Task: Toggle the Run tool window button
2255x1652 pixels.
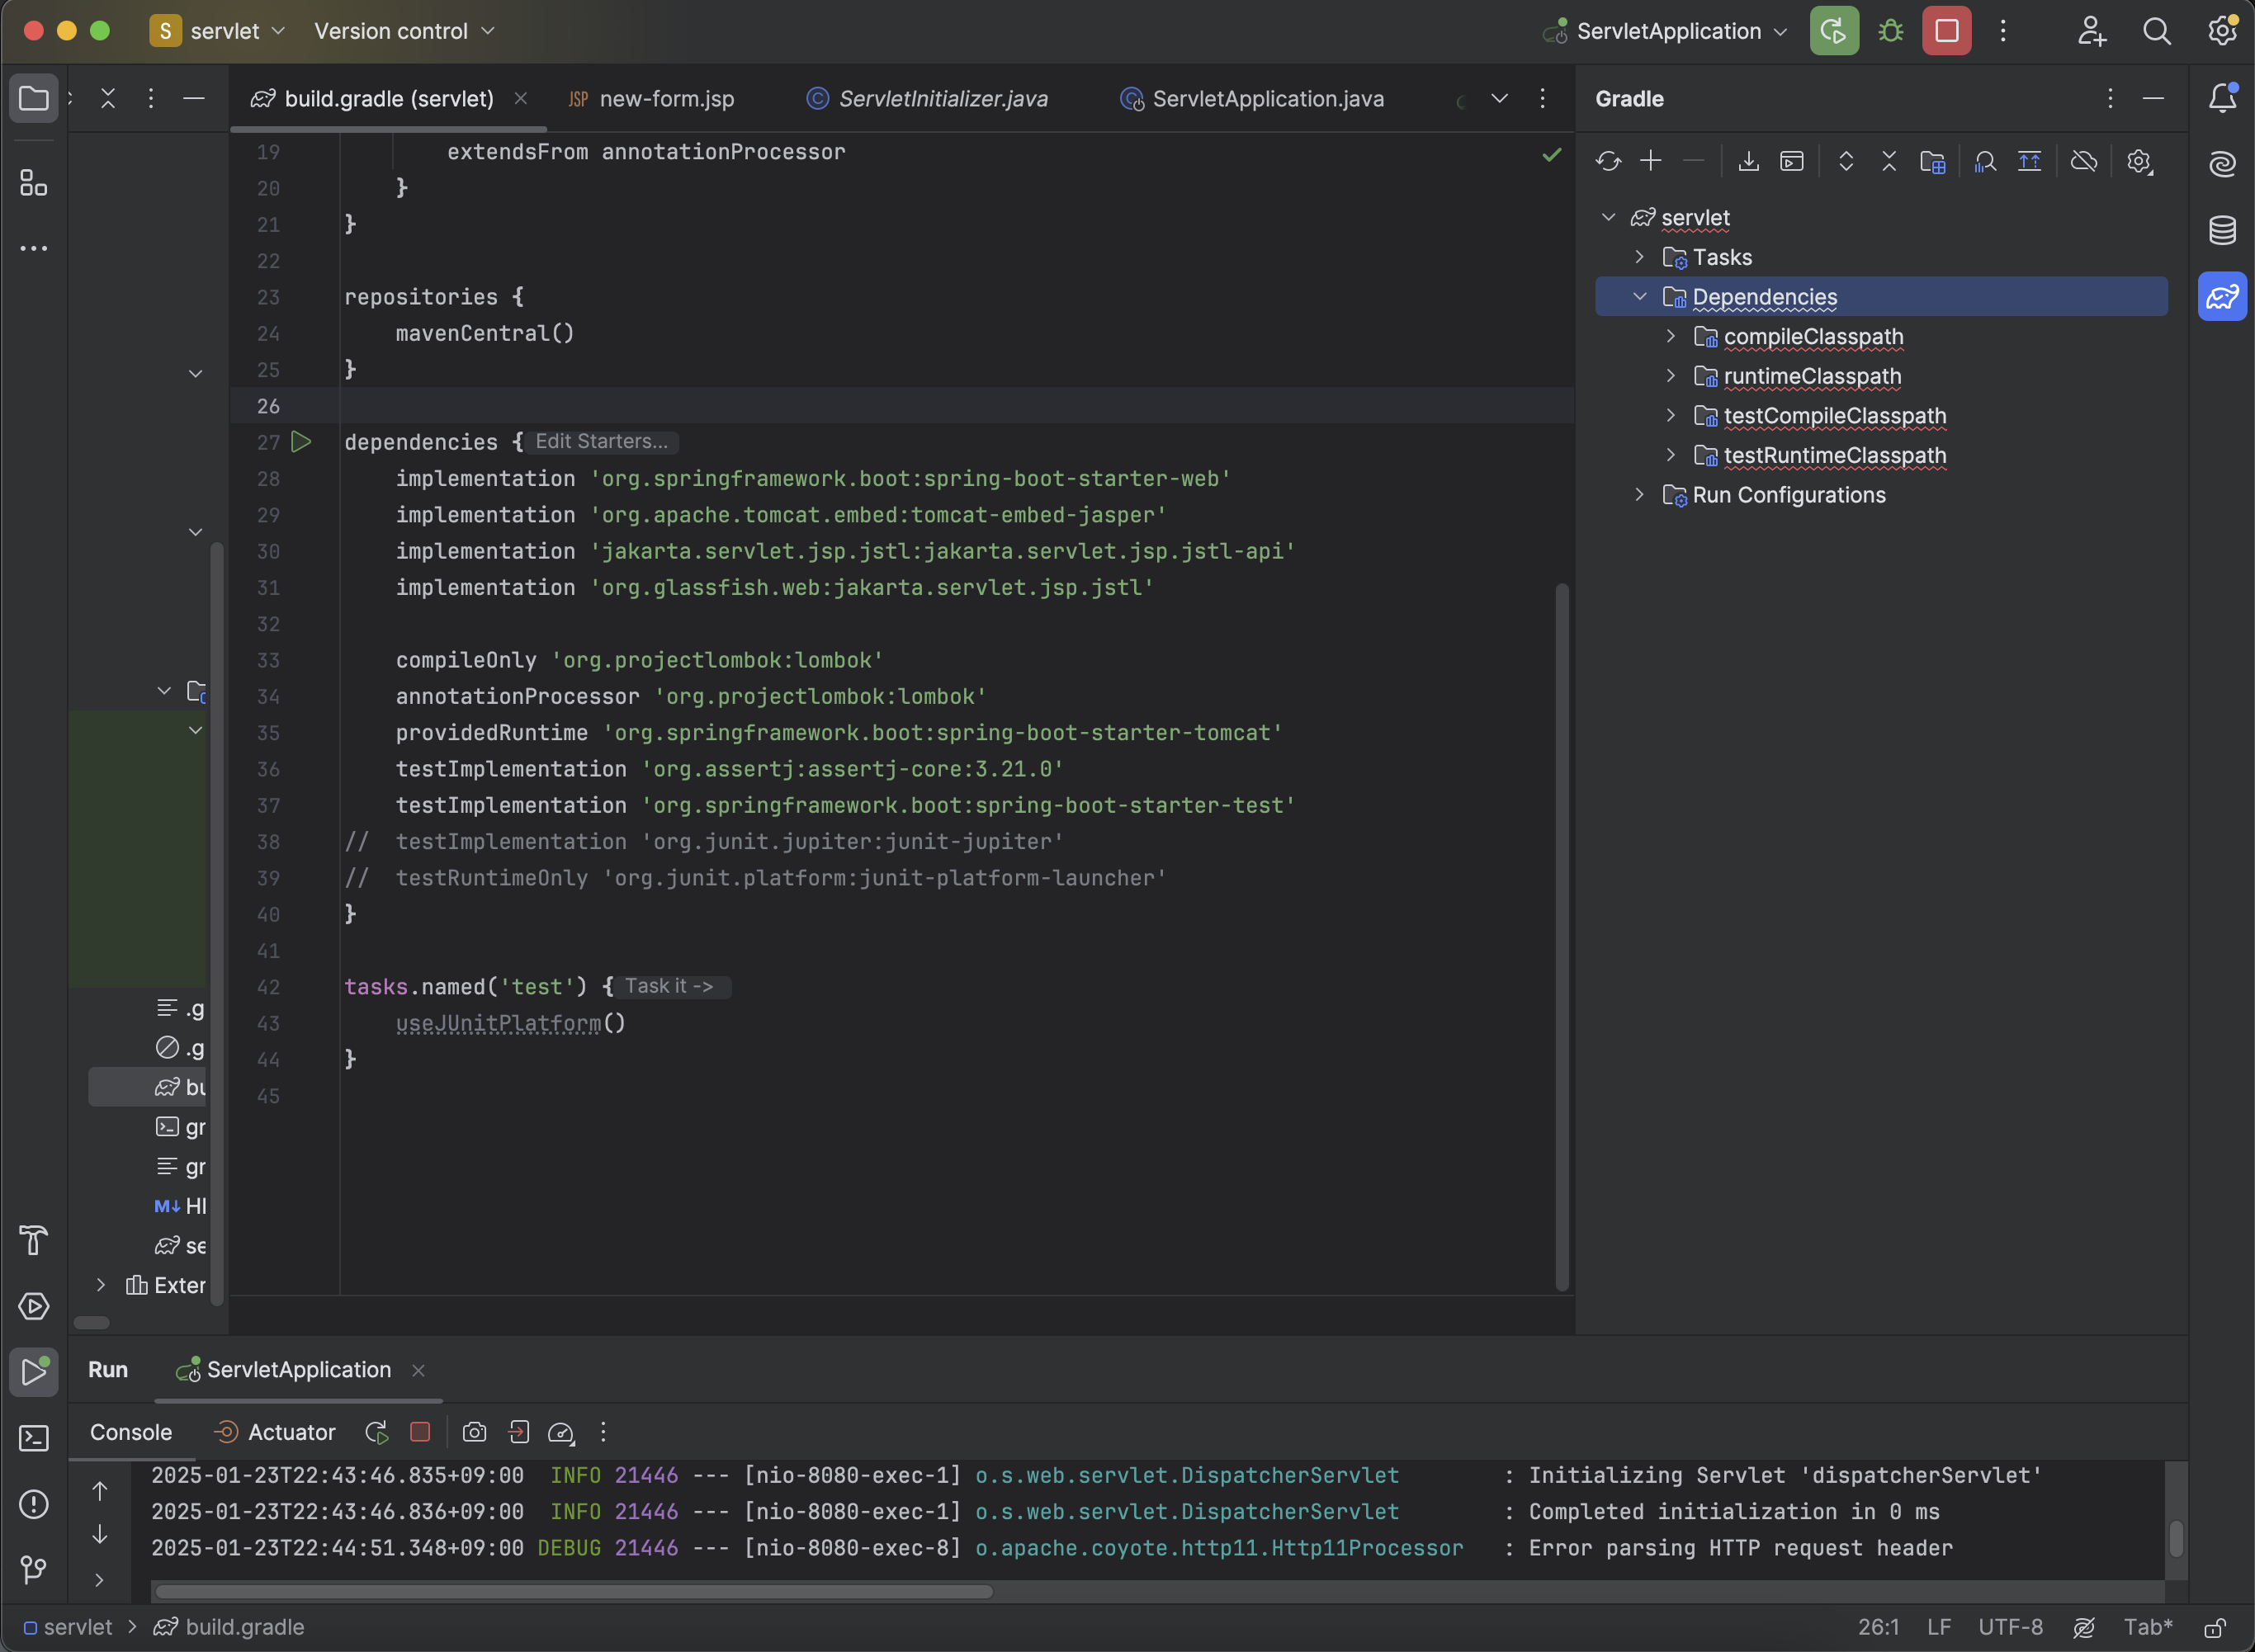Action: [x=34, y=1372]
